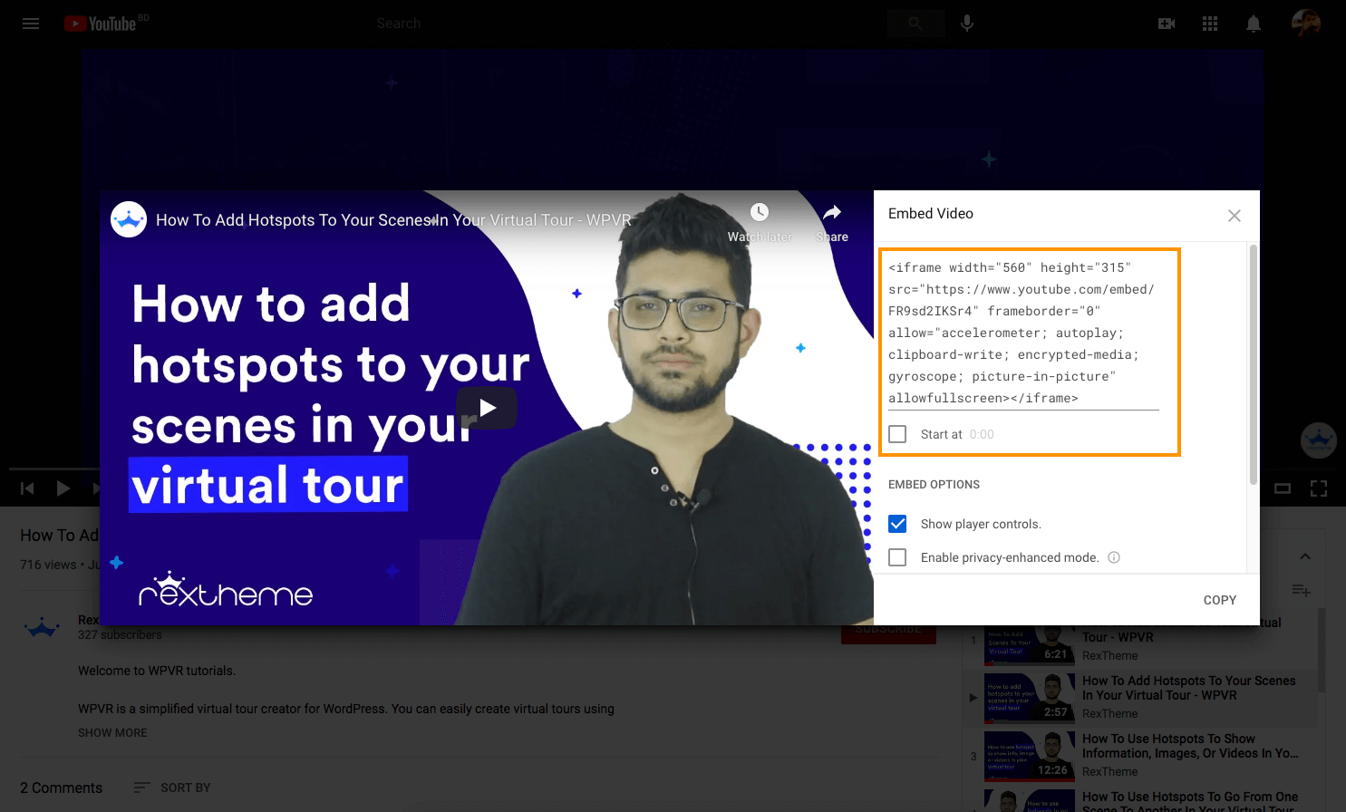Click '327 subscribers' text

point(120,635)
